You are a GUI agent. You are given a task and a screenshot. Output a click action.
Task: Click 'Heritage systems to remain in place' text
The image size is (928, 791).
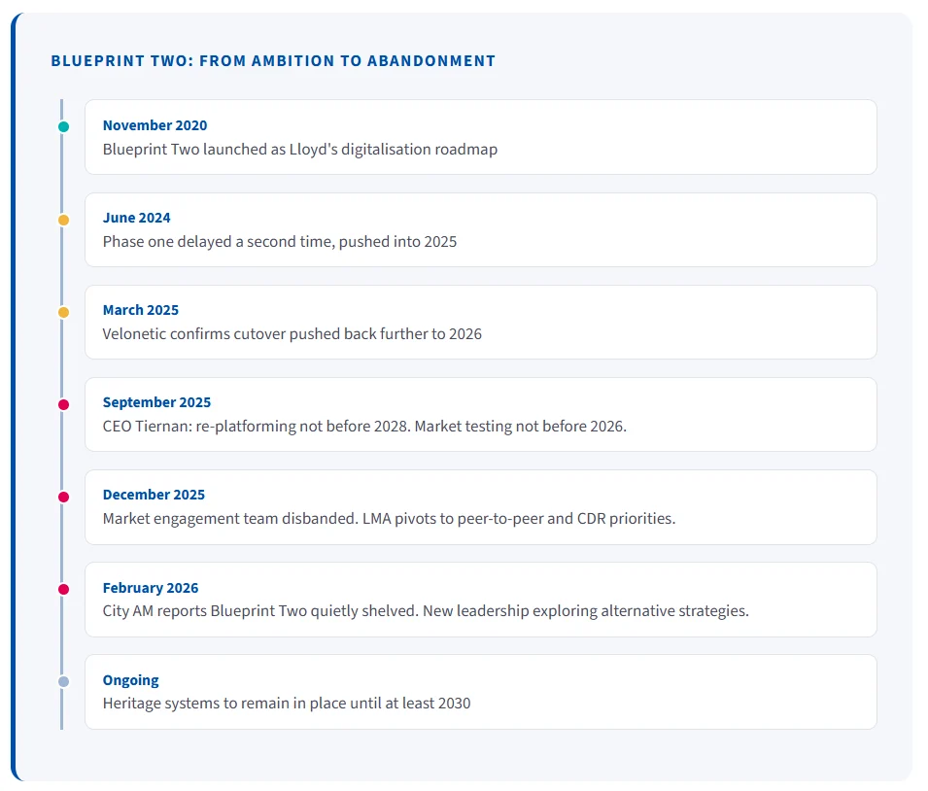click(x=224, y=704)
